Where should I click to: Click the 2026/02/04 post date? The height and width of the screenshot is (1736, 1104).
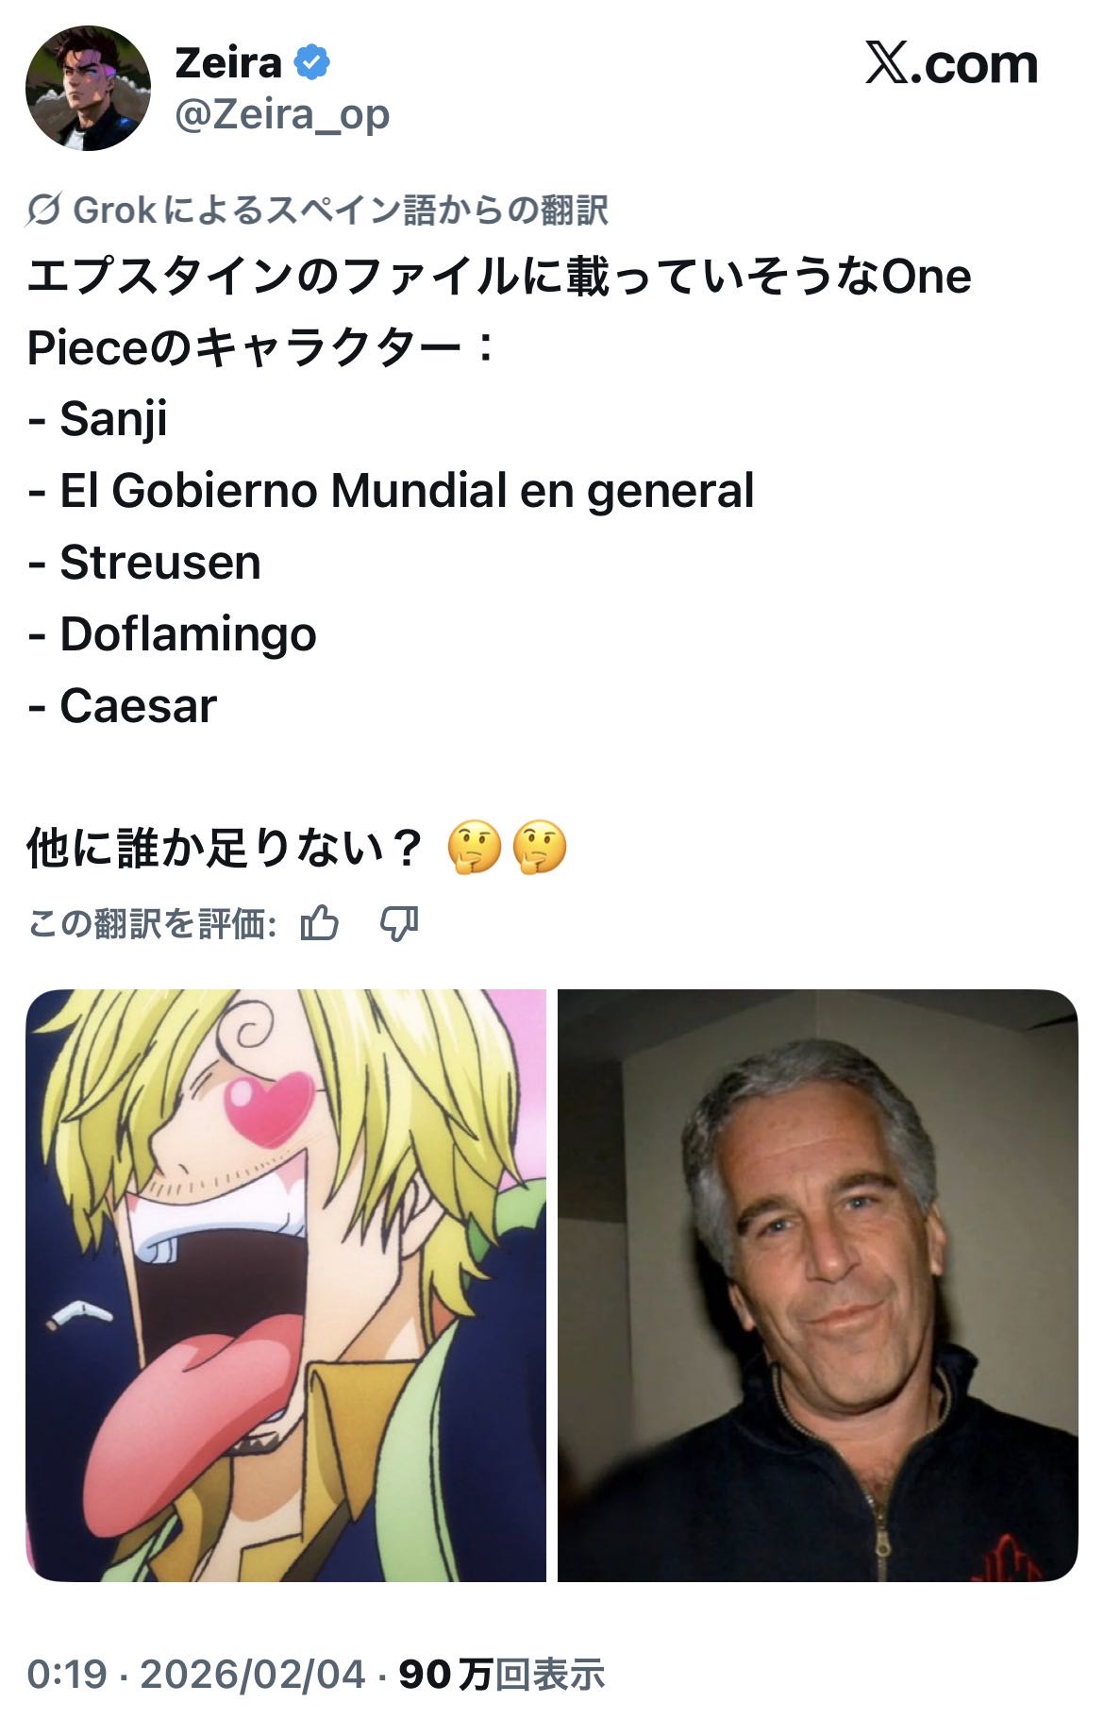tap(253, 1674)
